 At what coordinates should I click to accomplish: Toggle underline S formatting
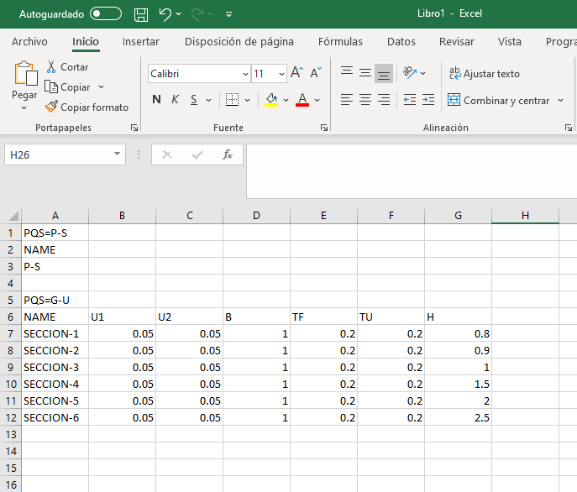point(194,99)
